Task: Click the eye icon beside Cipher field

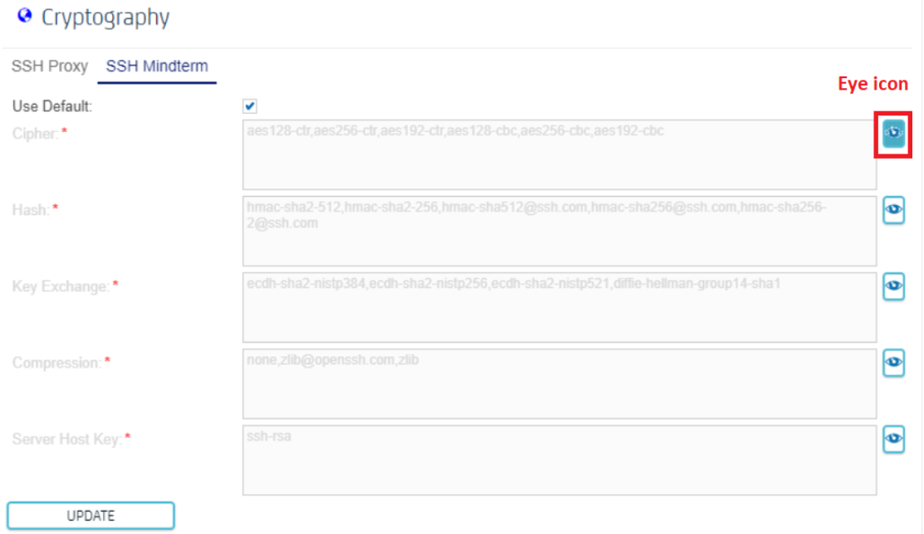Action: (893, 133)
